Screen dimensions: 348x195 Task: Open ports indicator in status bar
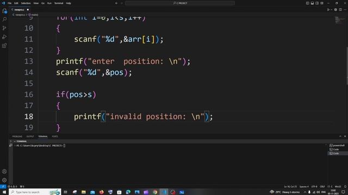point(22,186)
